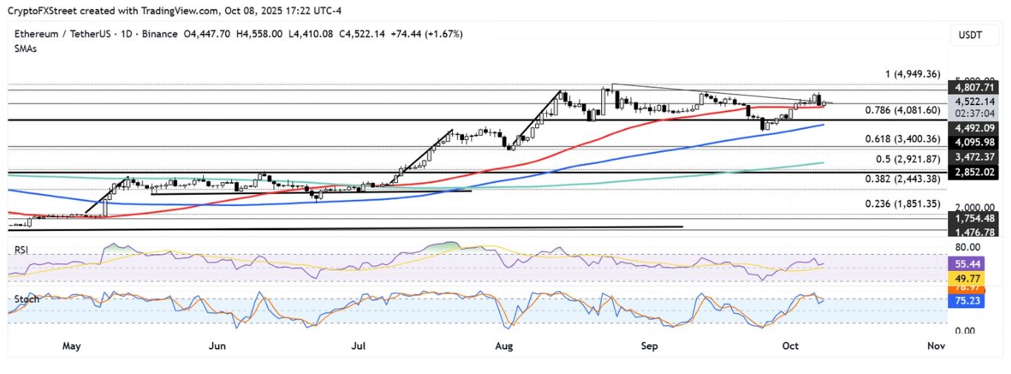Click the RSI indicator label

click(x=22, y=250)
